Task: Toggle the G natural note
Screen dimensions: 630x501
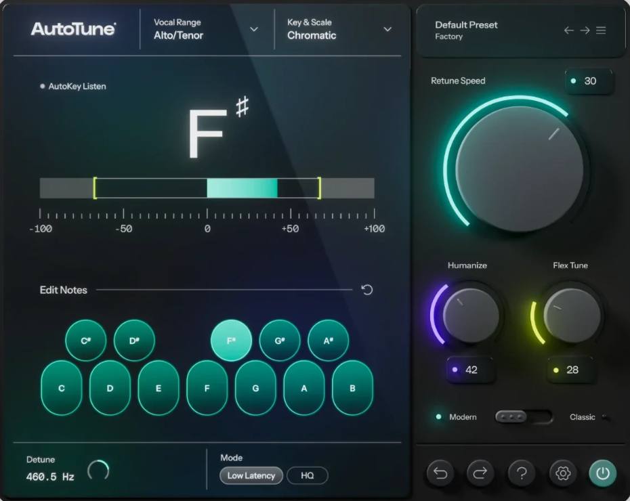Action: (255, 388)
